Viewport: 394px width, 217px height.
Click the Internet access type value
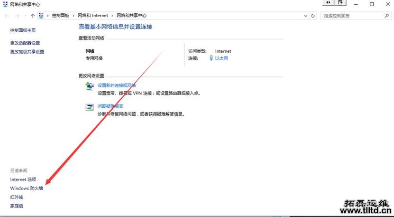point(223,51)
